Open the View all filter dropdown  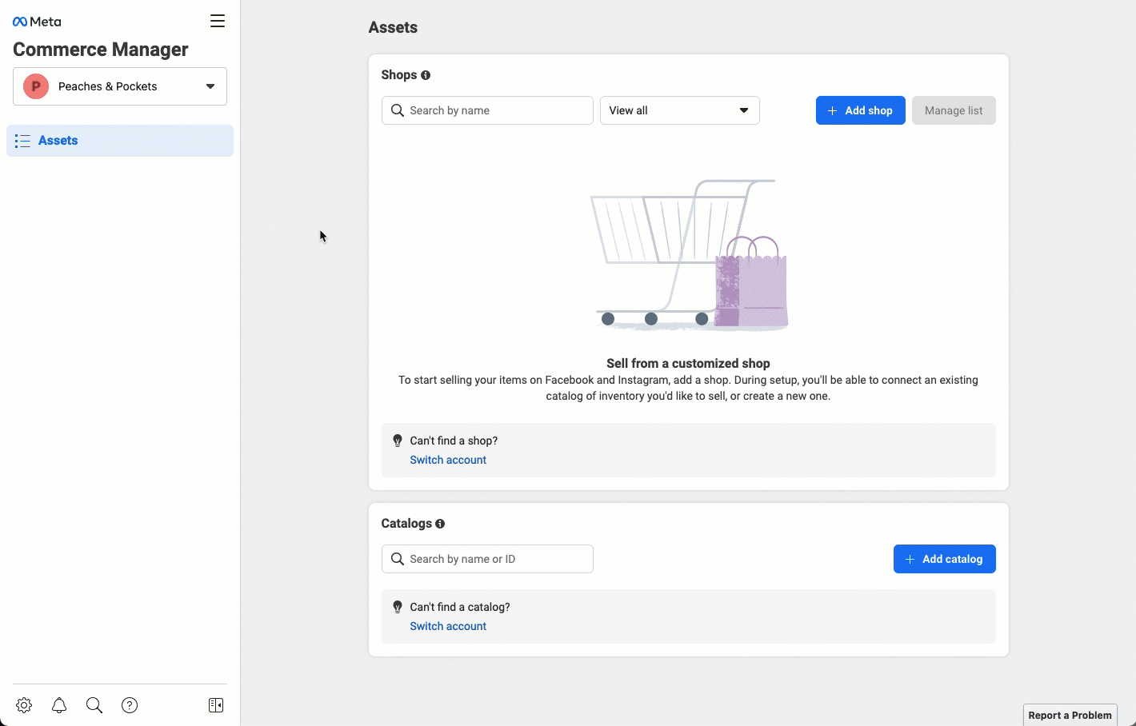click(x=680, y=110)
